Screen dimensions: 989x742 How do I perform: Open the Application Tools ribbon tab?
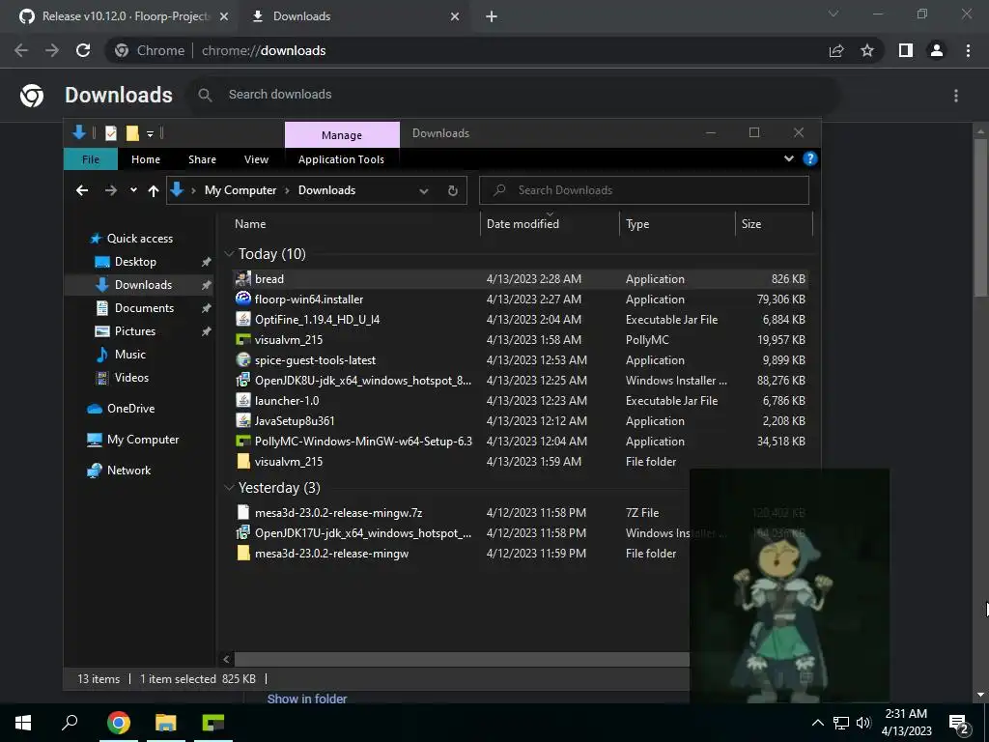click(x=341, y=159)
